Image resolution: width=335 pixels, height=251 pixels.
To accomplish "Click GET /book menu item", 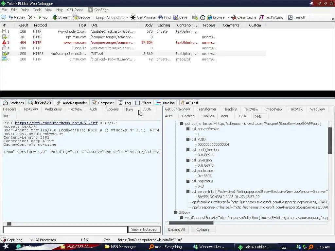I will click(75, 10).
